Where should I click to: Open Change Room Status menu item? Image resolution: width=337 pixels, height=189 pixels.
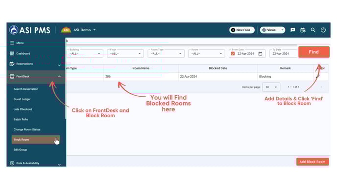click(x=27, y=129)
